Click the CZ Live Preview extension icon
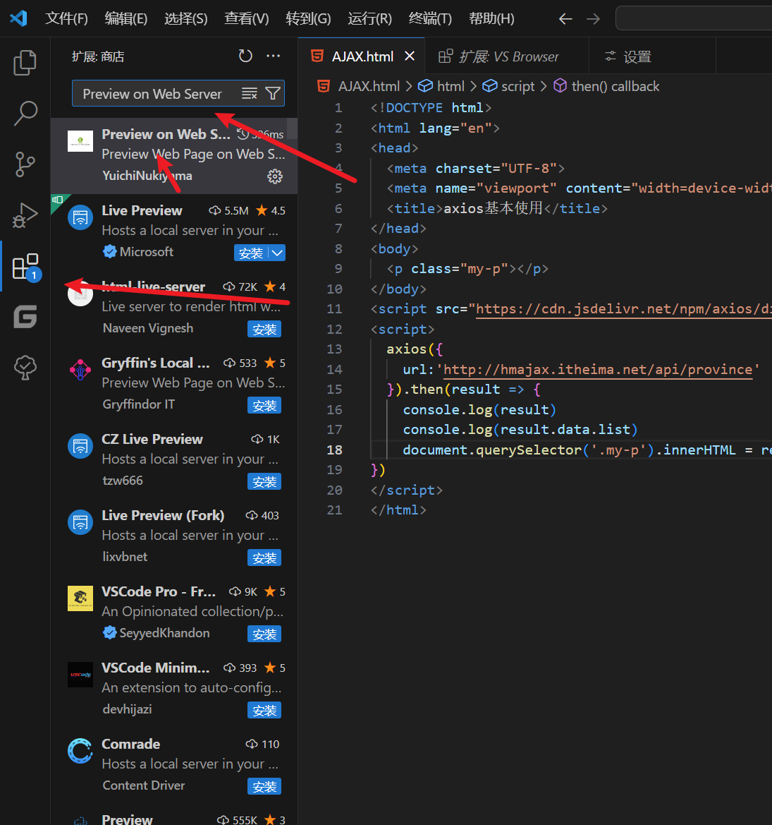Image resolution: width=772 pixels, height=825 pixels. pos(80,446)
